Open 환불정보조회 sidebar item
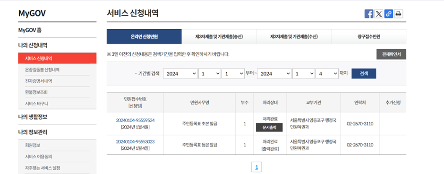This screenshot has height=174, width=444. (36, 92)
